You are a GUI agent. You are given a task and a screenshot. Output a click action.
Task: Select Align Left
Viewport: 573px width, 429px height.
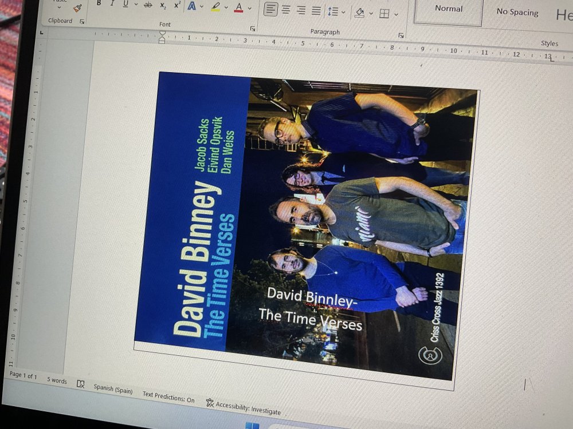point(270,9)
